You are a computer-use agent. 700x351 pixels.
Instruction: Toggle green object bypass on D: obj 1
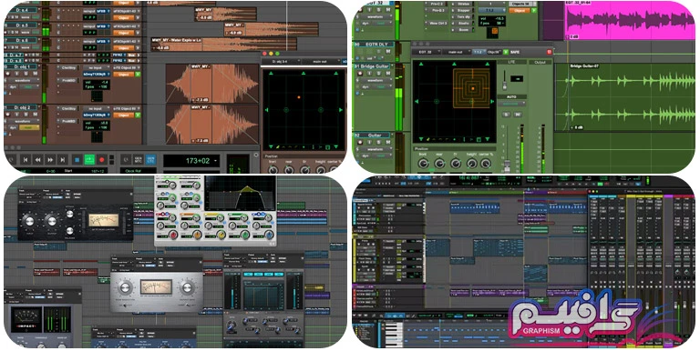138,75
